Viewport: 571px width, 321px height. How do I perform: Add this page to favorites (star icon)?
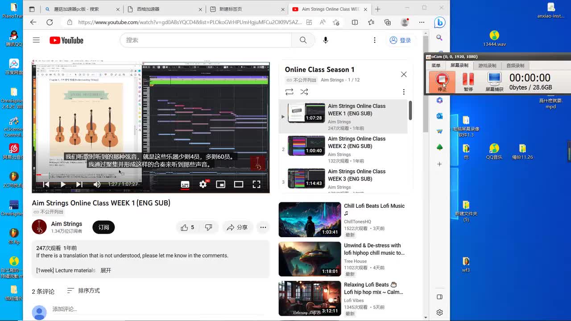[336, 22]
